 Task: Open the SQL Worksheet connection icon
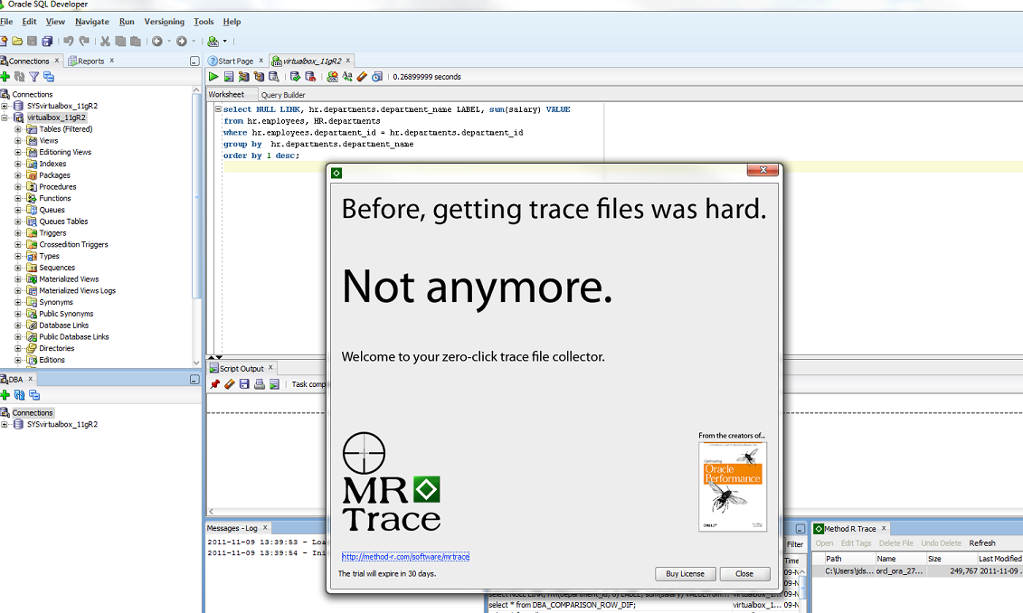tap(213, 41)
